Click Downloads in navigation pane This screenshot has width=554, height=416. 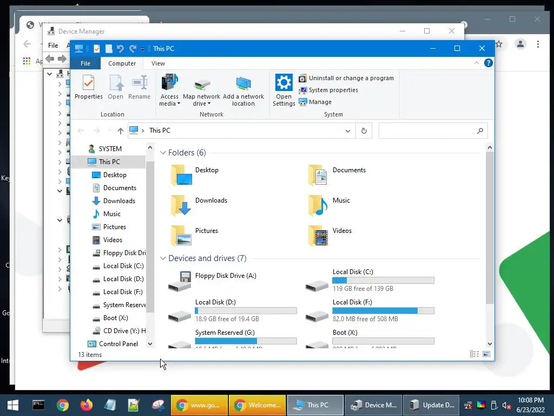(119, 201)
